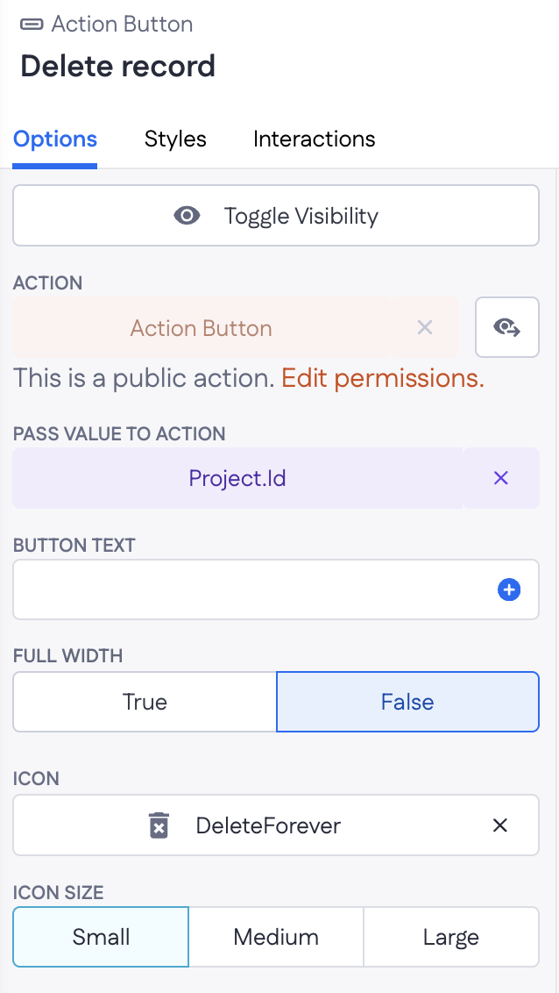The image size is (559, 993).
Task: Switch to the Interactions tab
Action: click(x=314, y=139)
